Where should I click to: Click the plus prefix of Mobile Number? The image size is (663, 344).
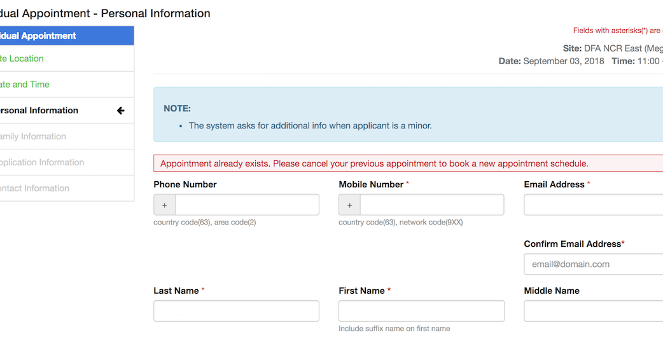(x=349, y=205)
